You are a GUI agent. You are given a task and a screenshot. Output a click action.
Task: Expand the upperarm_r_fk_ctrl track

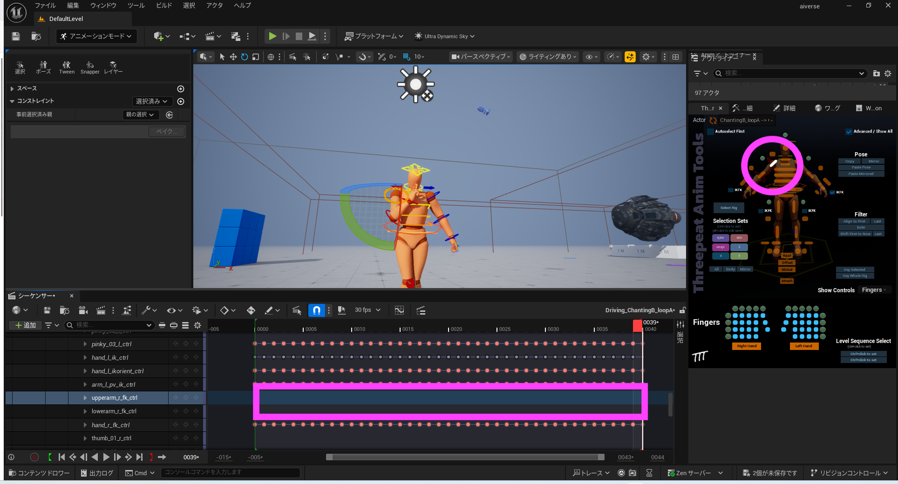(85, 398)
